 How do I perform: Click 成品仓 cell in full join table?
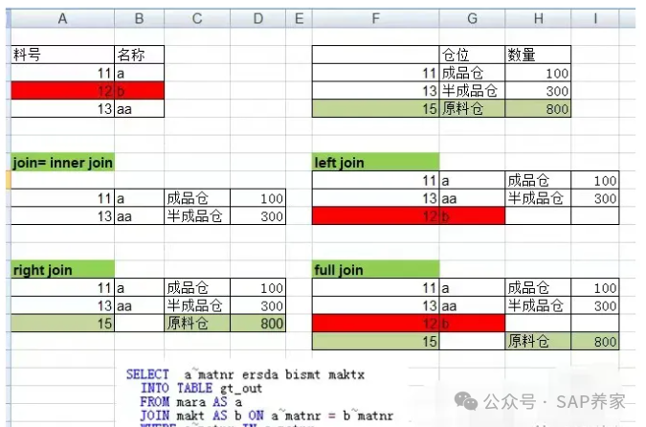(x=538, y=287)
